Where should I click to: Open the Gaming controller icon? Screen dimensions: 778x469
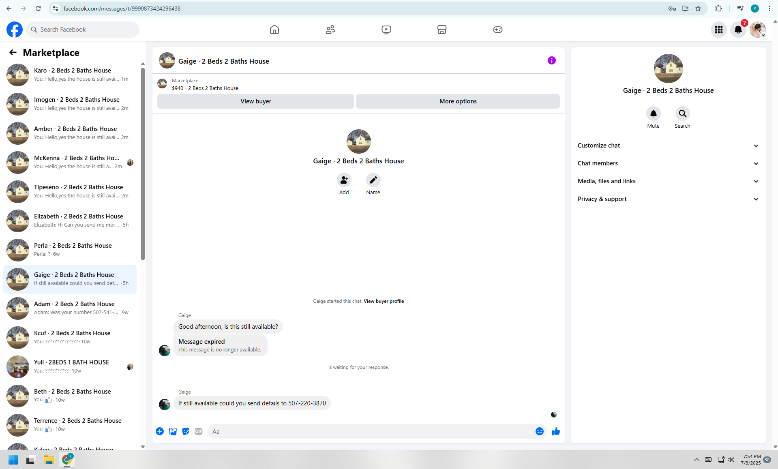[498, 30]
